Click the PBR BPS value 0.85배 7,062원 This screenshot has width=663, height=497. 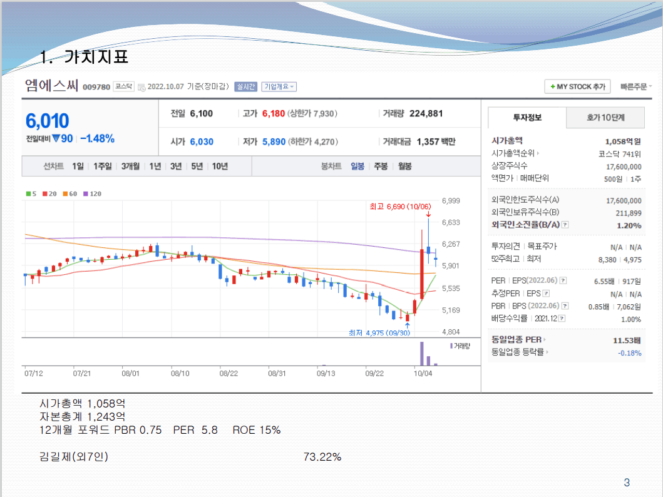pos(615,307)
